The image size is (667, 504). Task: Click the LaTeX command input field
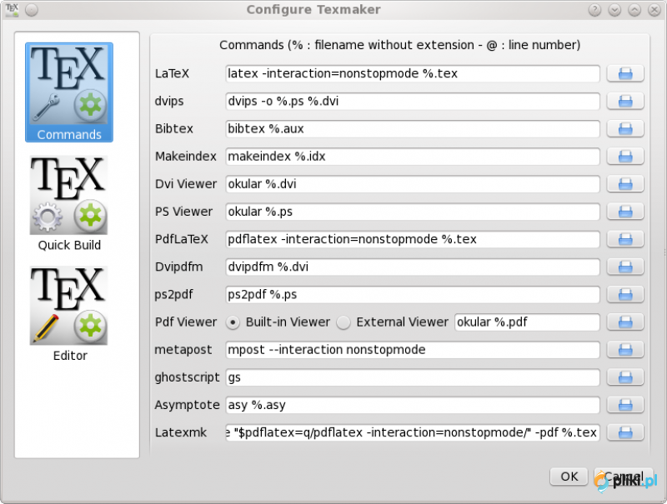click(413, 73)
